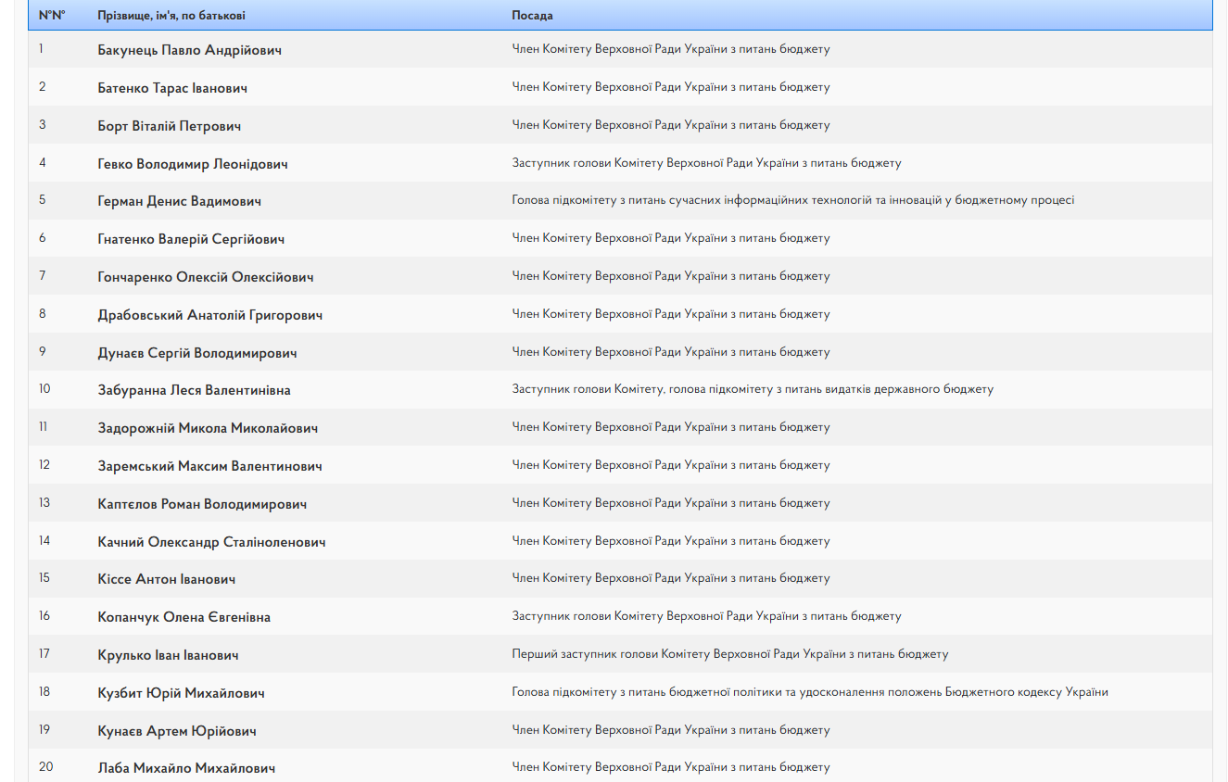The width and height of the screenshot is (1228, 782).
Task: Open Гевко Володимир Леонідович entry
Action: tap(193, 164)
